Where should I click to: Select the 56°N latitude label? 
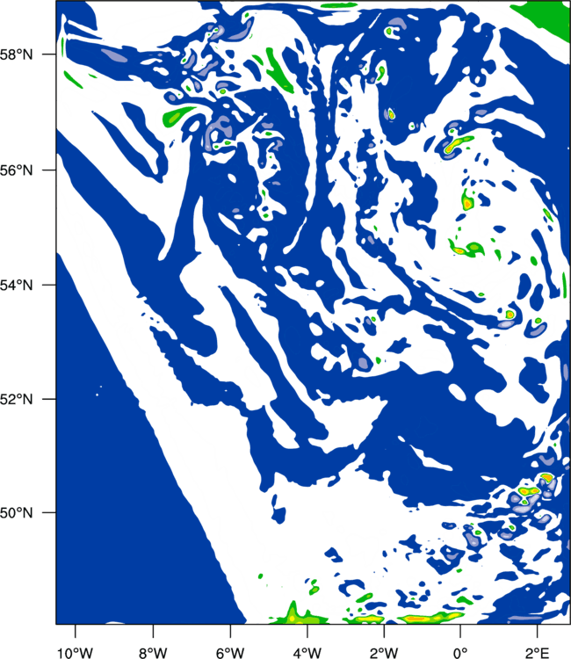(x=16, y=170)
